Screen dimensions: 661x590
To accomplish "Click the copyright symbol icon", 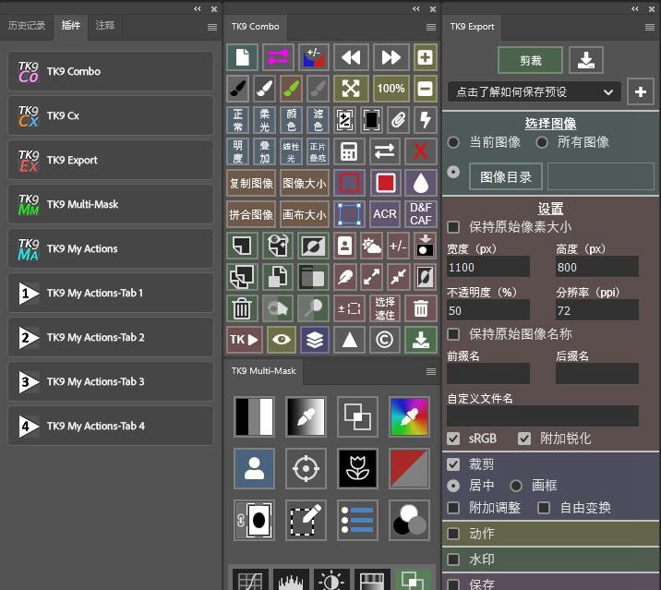I will pyautogui.click(x=384, y=340).
